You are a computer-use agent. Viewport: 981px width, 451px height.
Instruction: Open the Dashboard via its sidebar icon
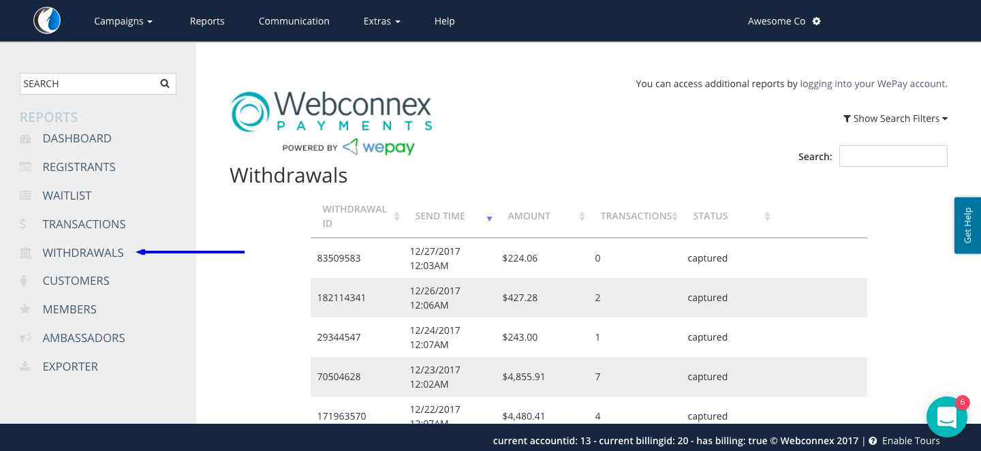point(25,138)
